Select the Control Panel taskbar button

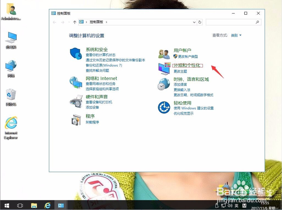pos(61,205)
